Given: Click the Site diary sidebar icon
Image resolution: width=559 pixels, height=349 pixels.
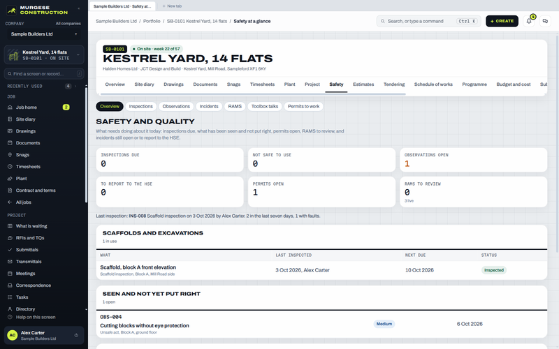Looking at the screenshot, I should pos(10,119).
